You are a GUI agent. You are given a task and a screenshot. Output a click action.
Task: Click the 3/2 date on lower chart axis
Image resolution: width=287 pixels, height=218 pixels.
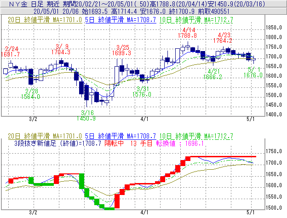[33, 212]
